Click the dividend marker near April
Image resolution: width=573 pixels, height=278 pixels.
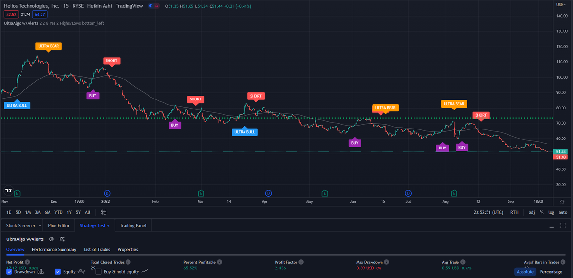point(268,193)
